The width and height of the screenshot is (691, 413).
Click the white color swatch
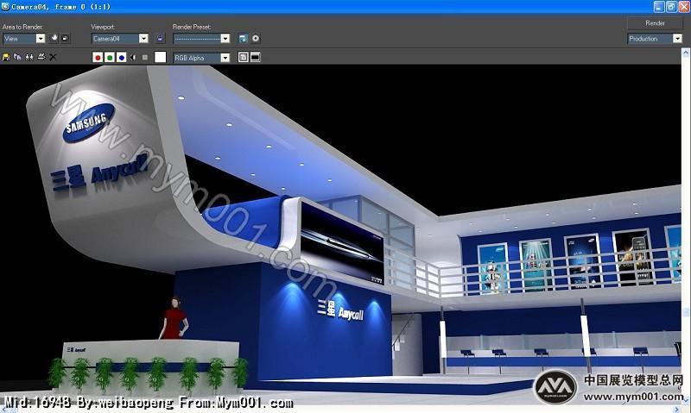[161, 57]
